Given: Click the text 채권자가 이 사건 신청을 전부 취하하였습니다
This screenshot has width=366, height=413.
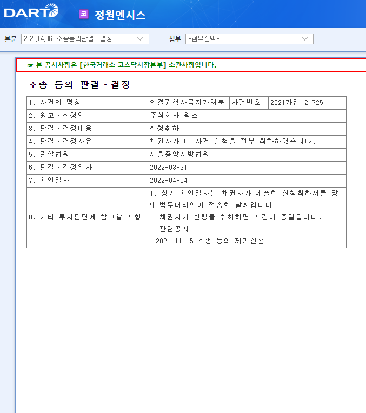Looking at the screenshot, I should point(232,142).
